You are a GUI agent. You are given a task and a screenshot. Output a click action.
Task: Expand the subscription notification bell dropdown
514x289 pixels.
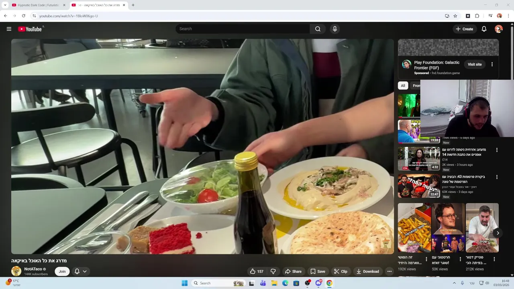click(x=80, y=271)
